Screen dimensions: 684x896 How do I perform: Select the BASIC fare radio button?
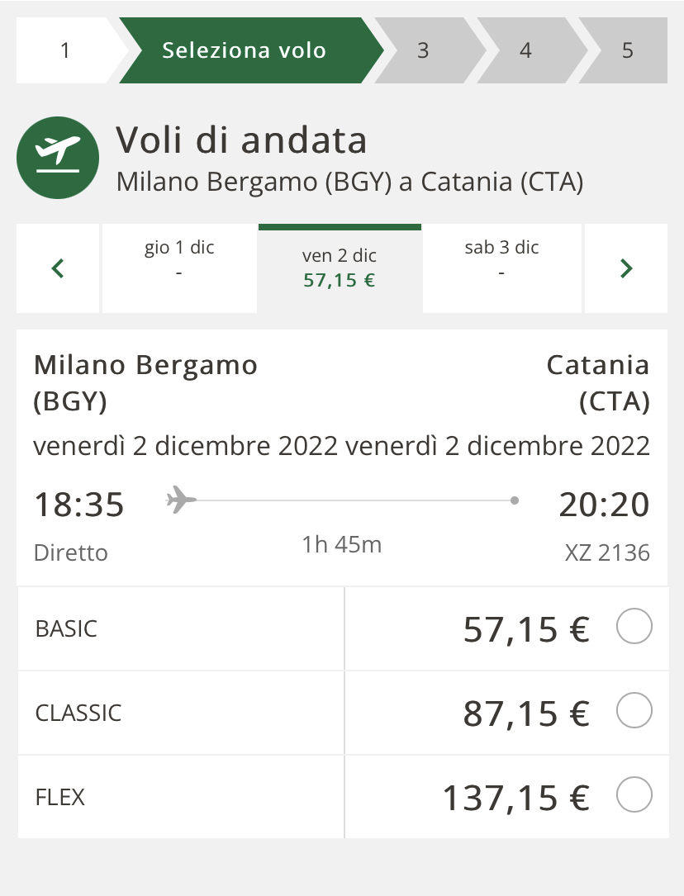pyautogui.click(x=634, y=628)
